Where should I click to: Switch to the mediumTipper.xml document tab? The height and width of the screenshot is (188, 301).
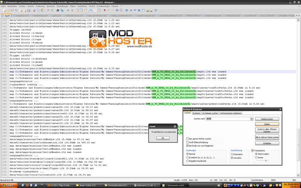pyautogui.click(x=212, y=16)
